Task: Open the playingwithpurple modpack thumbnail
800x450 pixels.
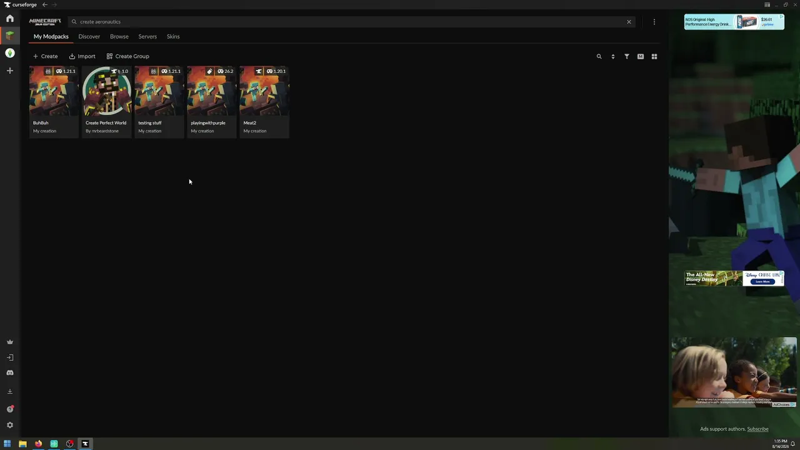Action: pyautogui.click(x=211, y=91)
